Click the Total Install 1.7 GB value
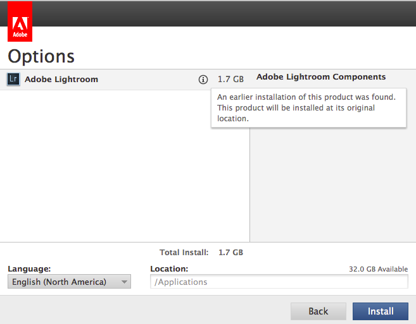Viewport: 416px width, 324px height. [x=230, y=252]
